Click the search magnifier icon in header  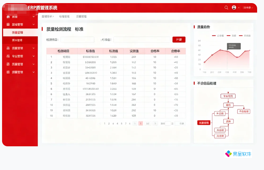click(226, 8)
